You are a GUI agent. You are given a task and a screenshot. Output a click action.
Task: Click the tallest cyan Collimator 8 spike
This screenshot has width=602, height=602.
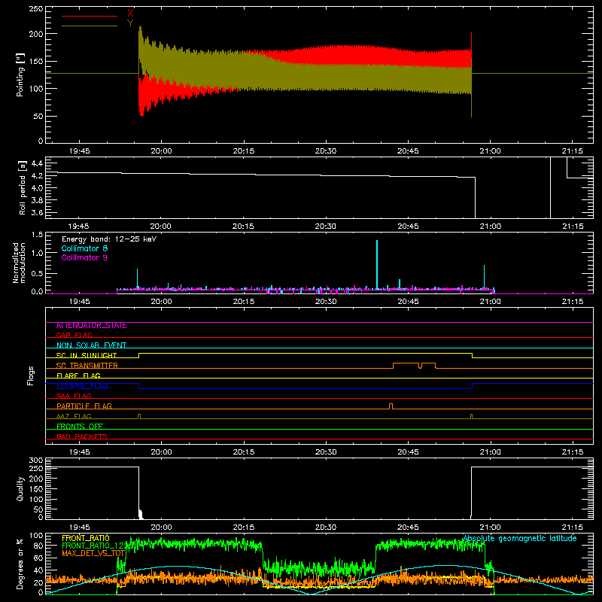(377, 264)
